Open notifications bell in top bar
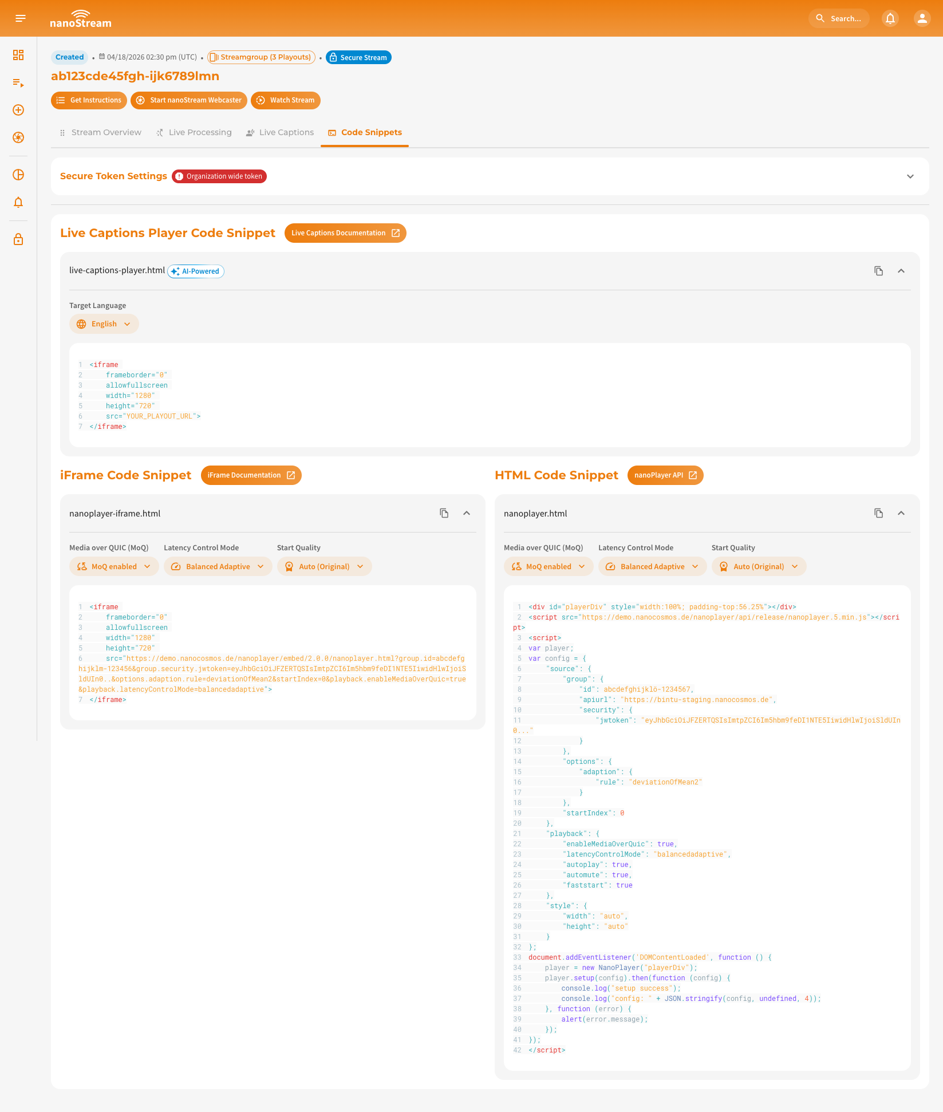The width and height of the screenshot is (943, 1112). coord(890,18)
